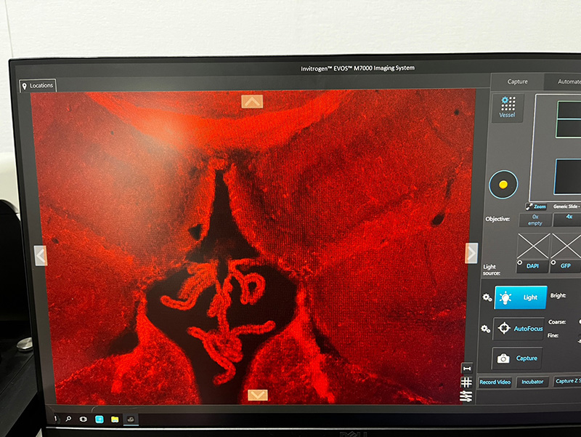
Task: Toggle the grid overlay icon
Action: (x=466, y=382)
